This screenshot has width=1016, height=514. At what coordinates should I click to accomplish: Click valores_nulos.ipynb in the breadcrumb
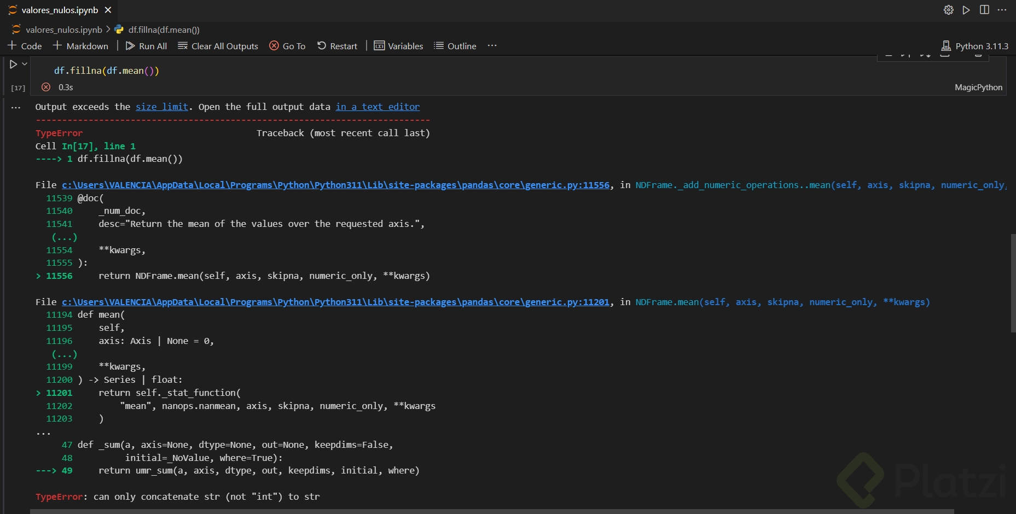tap(64, 30)
